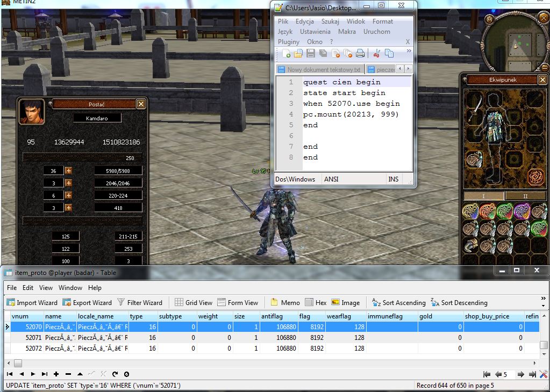Switch to Form View
Screen dimensions: 550x392
tap(238, 302)
